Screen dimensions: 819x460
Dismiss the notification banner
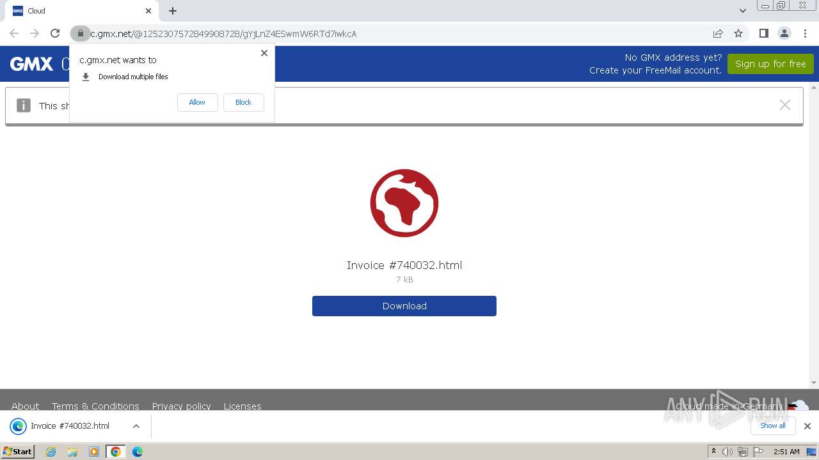pyautogui.click(x=785, y=105)
